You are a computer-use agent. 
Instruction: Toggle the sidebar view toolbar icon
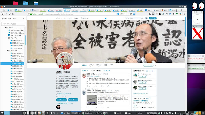[x=153, y=14]
